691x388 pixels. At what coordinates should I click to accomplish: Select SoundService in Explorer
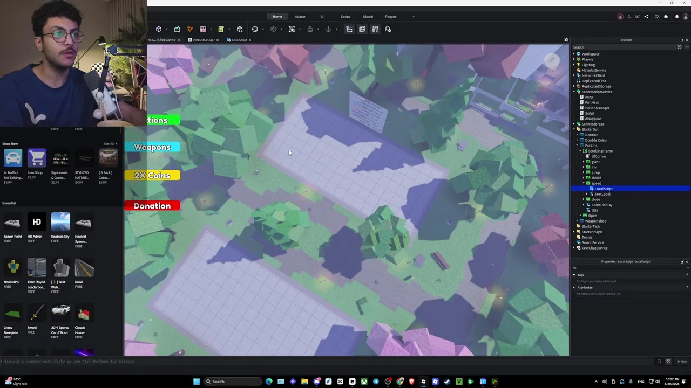click(593, 242)
